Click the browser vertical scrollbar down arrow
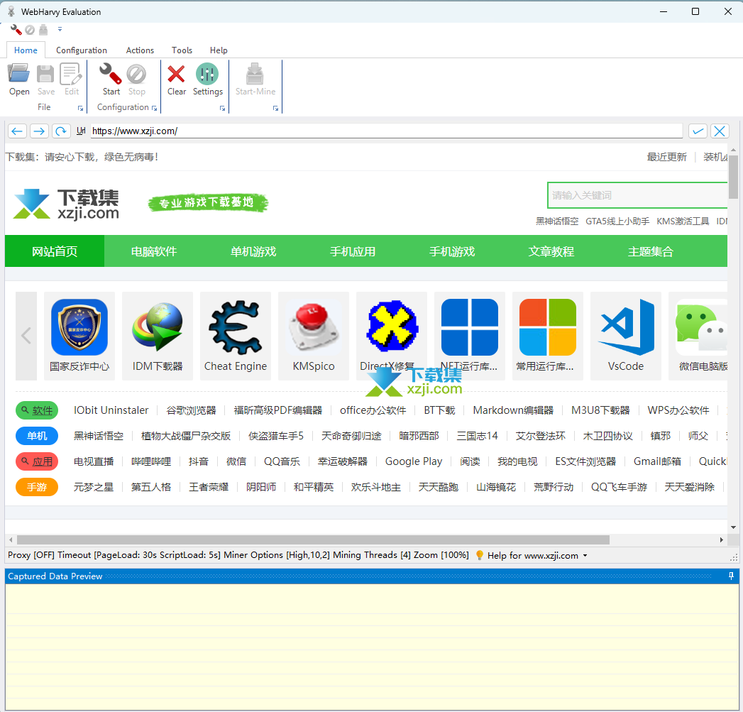Screen dimensions: 743x712 pyautogui.click(x=733, y=527)
